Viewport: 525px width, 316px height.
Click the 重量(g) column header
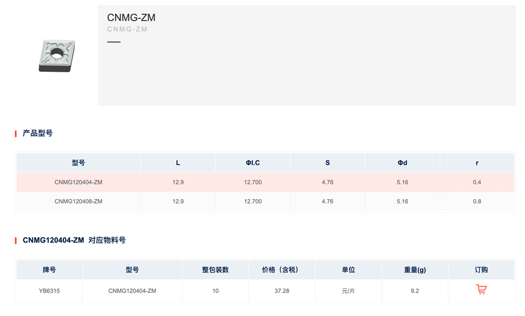point(415,270)
